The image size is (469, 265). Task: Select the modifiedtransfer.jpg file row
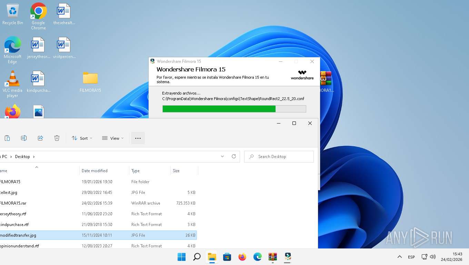coord(98,235)
